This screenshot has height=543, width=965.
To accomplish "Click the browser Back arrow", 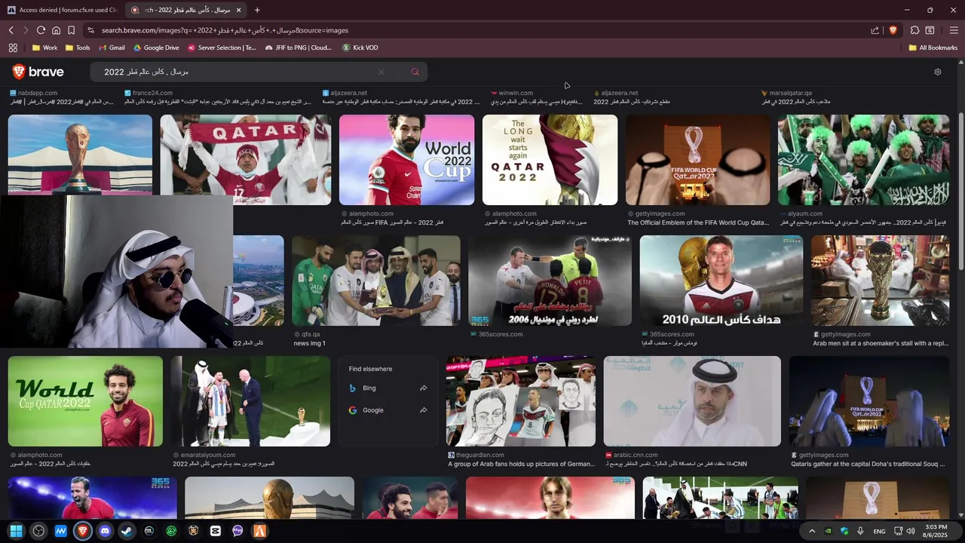I will 11,30.
